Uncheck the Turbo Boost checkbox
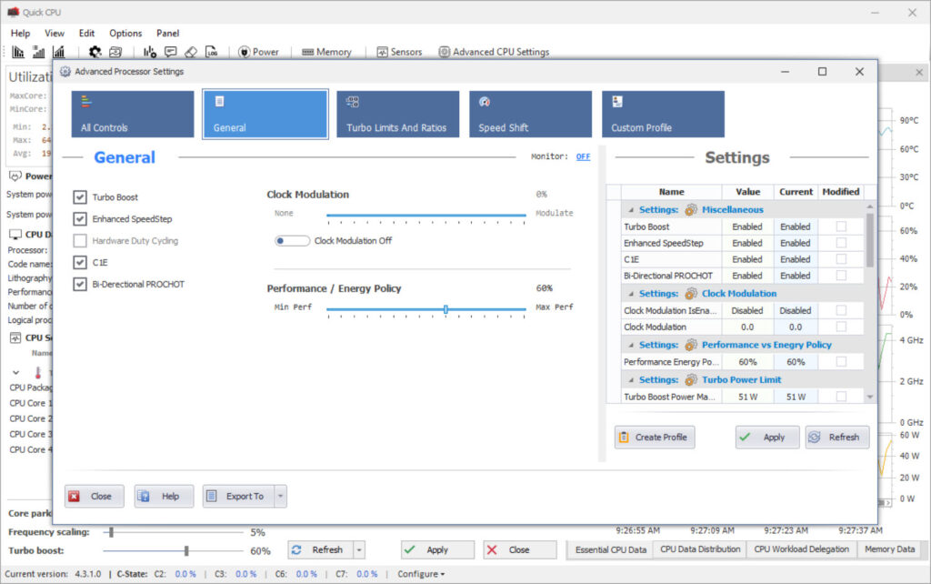 (x=80, y=197)
